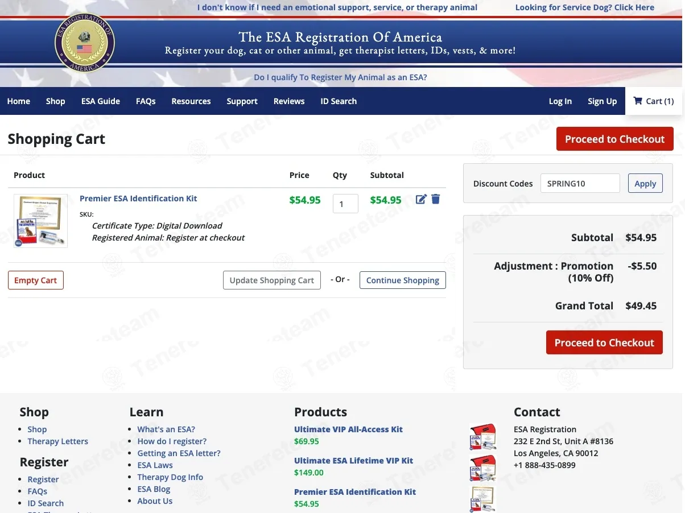This screenshot has height=513, width=685.
Task: Open Shop in the navigation bar
Action: pos(56,101)
